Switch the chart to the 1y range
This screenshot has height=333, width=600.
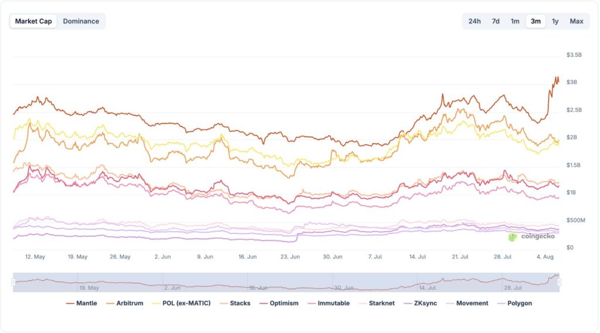coord(555,21)
